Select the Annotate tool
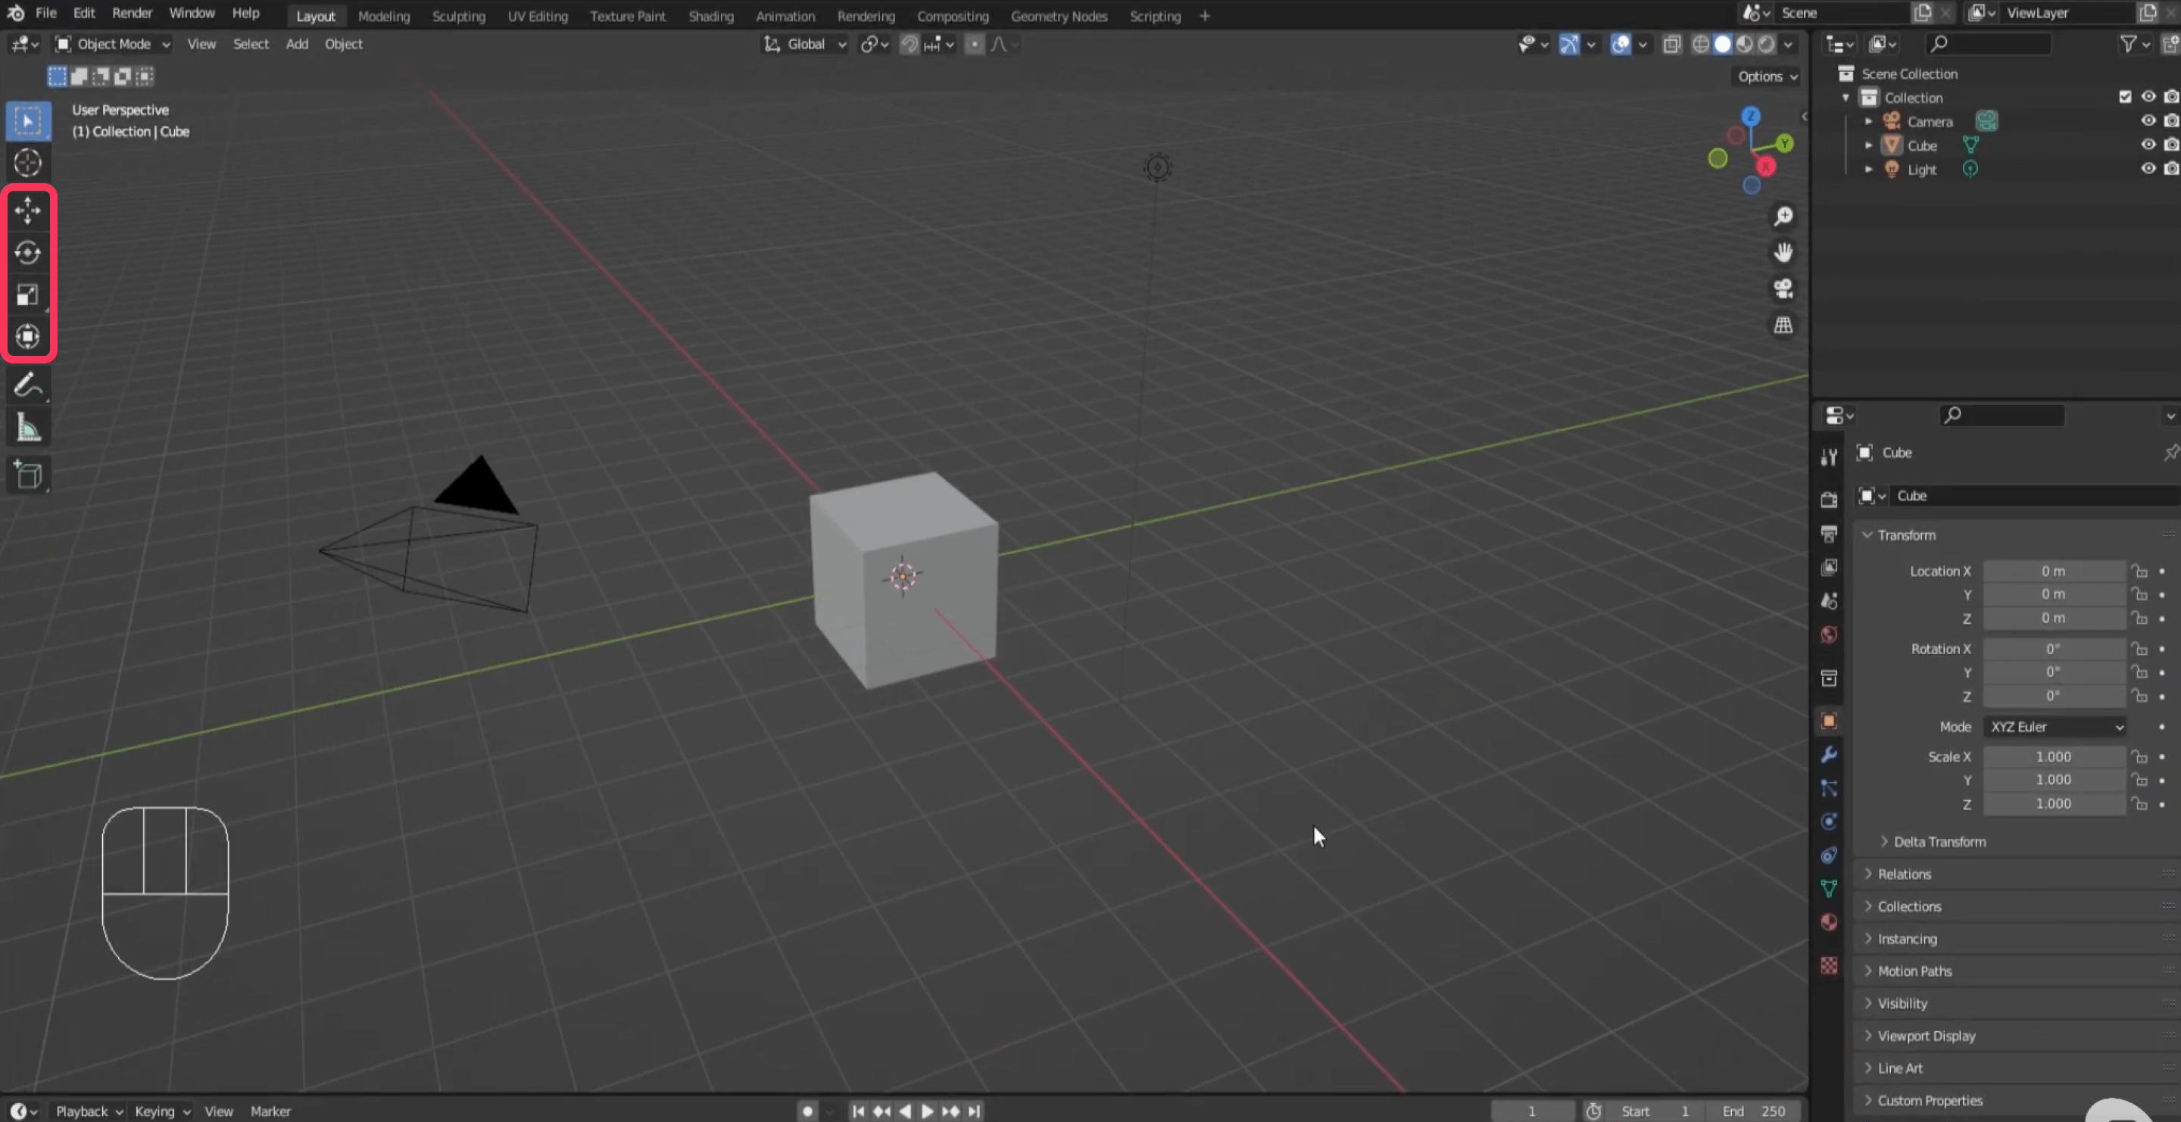2181x1122 pixels. click(x=28, y=385)
